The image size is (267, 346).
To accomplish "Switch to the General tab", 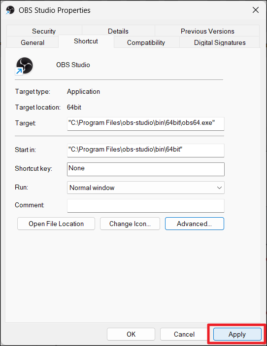I will (33, 42).
